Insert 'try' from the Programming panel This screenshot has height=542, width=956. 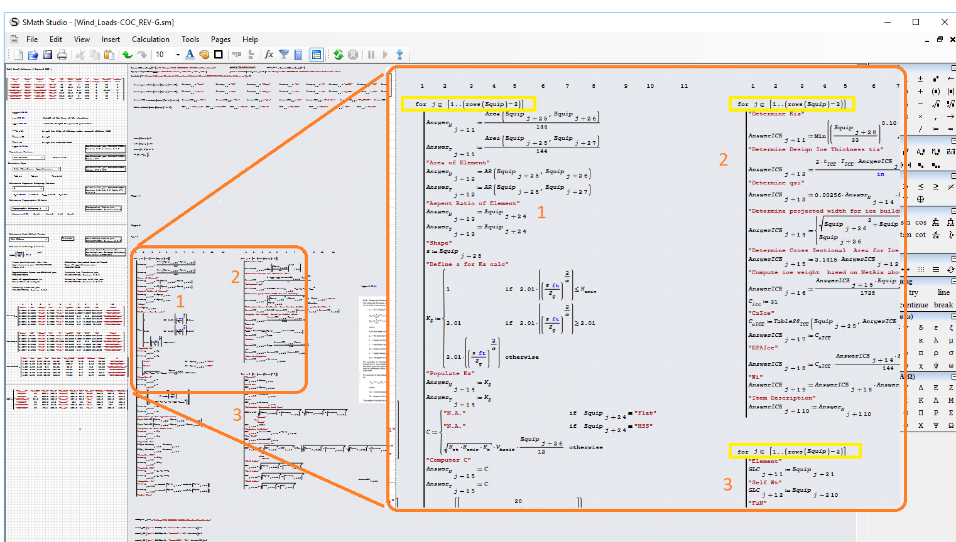(913, 292)
